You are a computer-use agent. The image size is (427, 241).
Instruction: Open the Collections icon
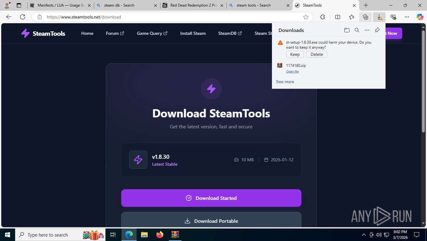[365, 17]
